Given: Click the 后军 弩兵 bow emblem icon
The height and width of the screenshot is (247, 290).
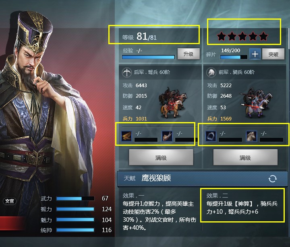Looking at the screenshot, I should click(127, 73).
